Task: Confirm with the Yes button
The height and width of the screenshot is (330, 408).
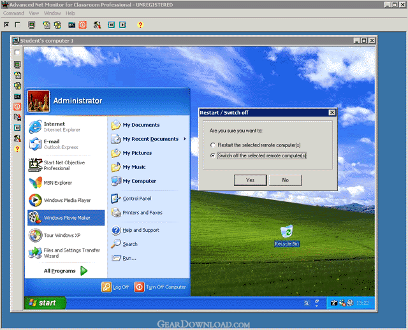Action: 251,180
